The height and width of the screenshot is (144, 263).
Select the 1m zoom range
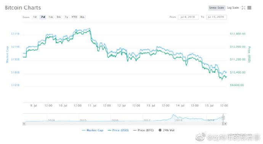(51, 17)
